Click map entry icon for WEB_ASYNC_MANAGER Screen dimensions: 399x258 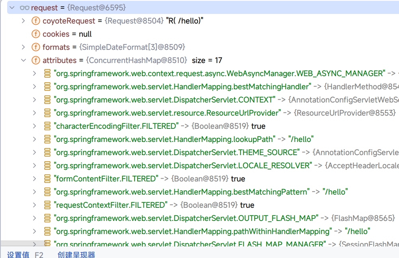click(47, 73)
